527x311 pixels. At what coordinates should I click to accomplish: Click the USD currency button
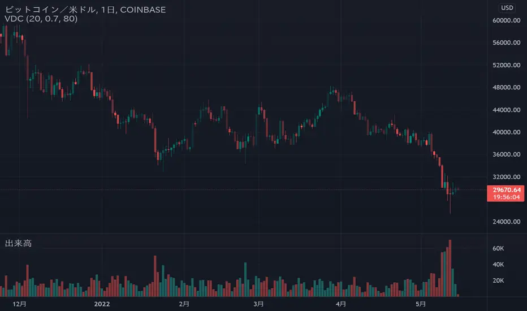(x=507, y=8)
